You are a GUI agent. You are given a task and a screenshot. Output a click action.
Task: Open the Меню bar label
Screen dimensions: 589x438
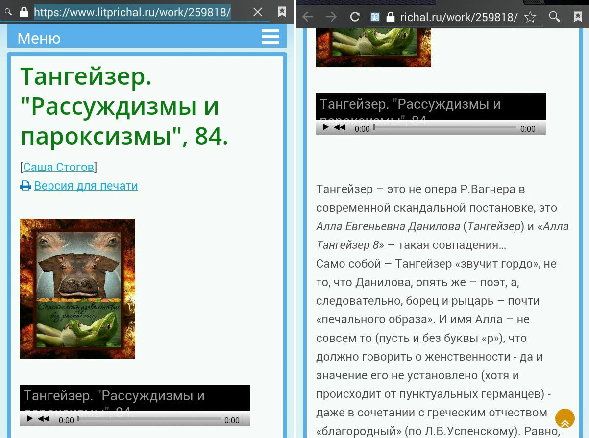point(39,38)
